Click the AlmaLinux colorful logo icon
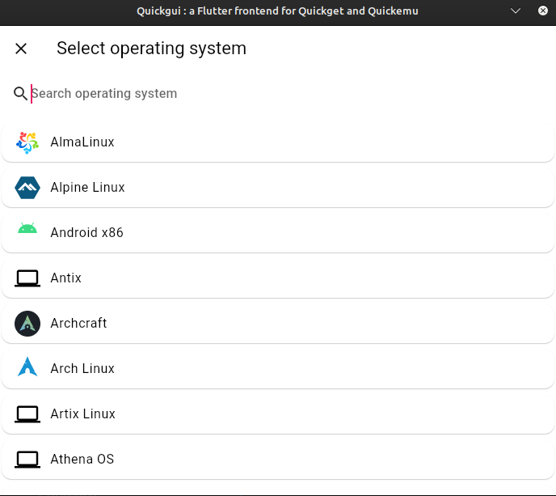556x496 pixels. (x=27, y=142)
